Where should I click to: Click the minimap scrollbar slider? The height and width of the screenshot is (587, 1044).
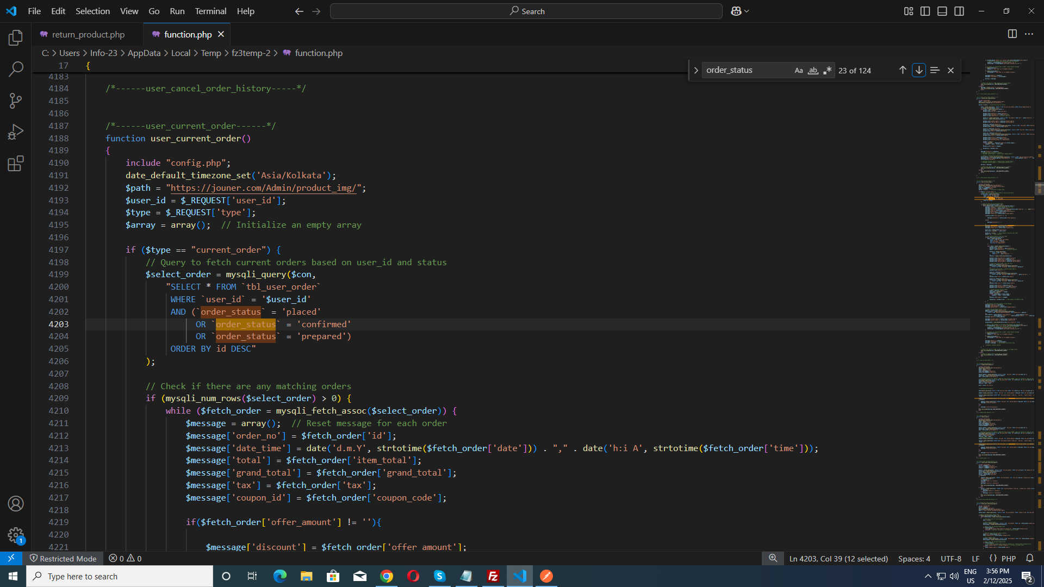(1039, 189)
